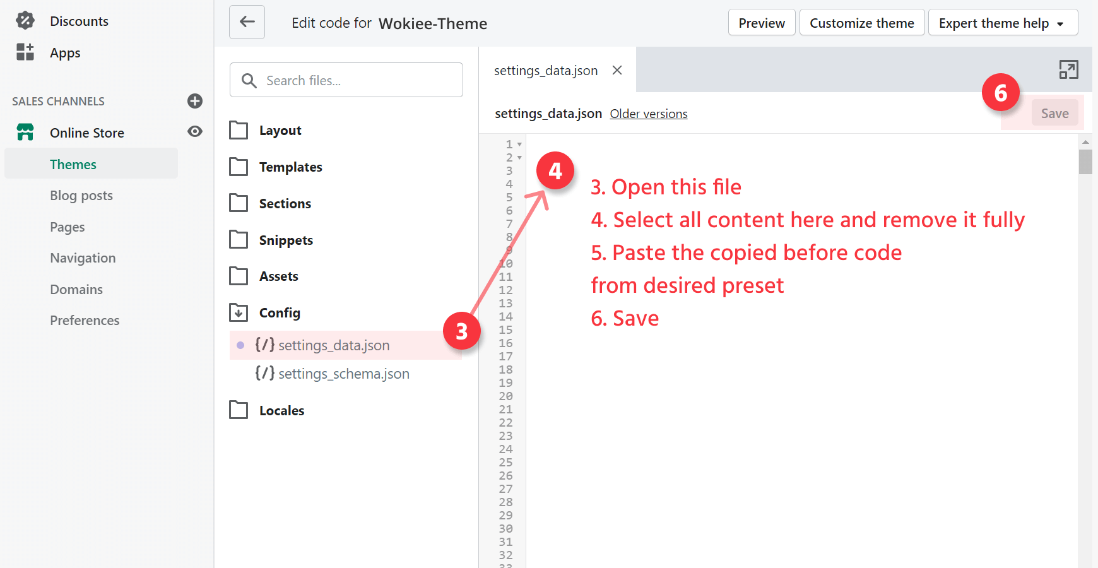
Task: Open Preferences in sidebar
Action: [x=85, y=321]
